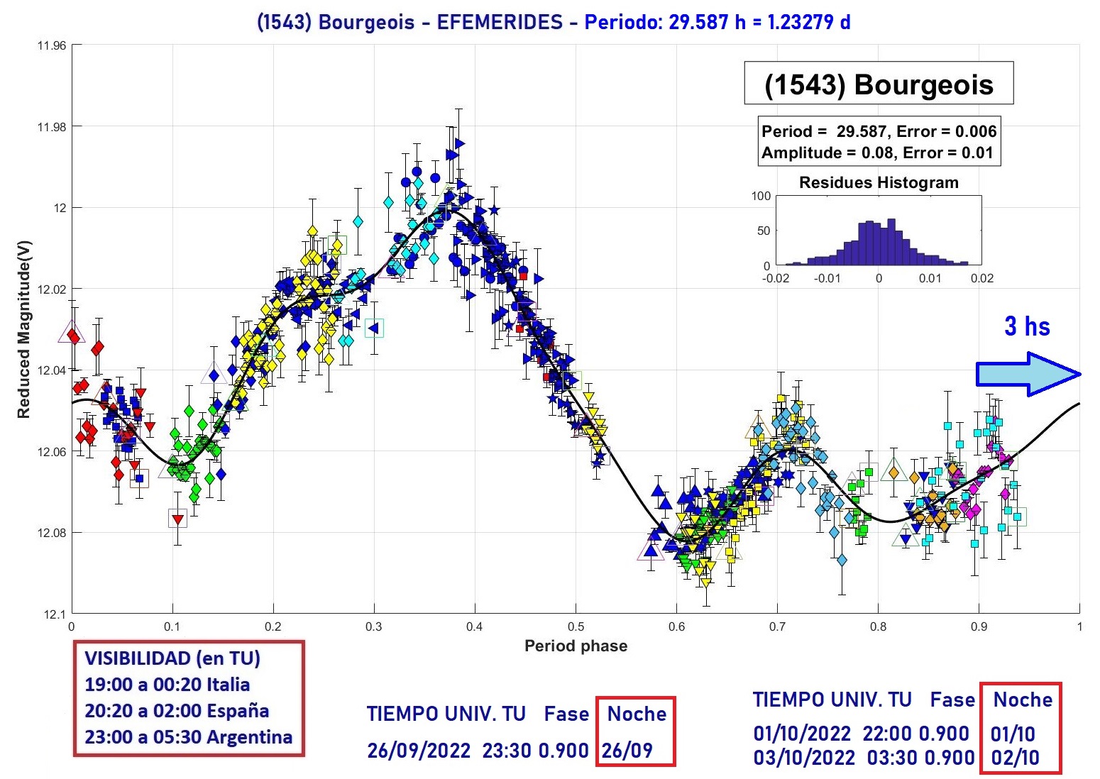Screen dimensions: 1100x779
Task: Click the "Period phase" x-axis label
Action: point(576,646)
